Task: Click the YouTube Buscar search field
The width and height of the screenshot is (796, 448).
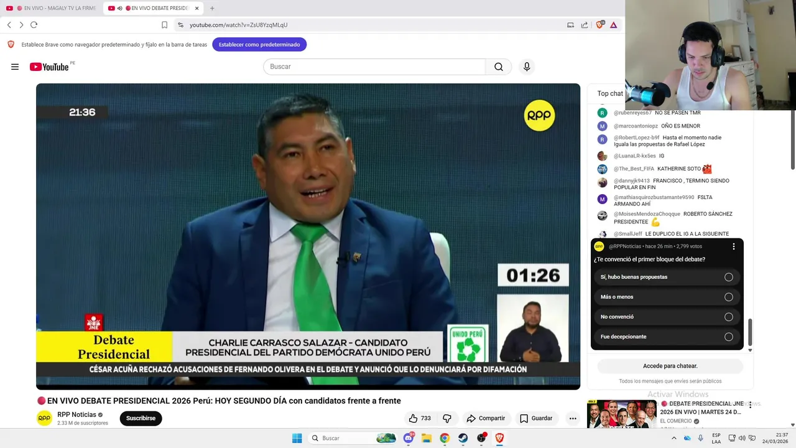Action: [x=374, y=67]
